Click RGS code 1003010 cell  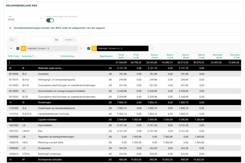14,154
